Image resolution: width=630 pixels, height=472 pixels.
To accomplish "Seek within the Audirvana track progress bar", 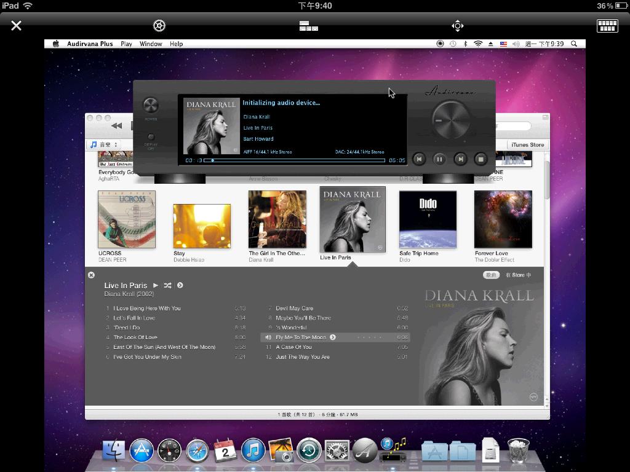I will click(x=294, y=160).
